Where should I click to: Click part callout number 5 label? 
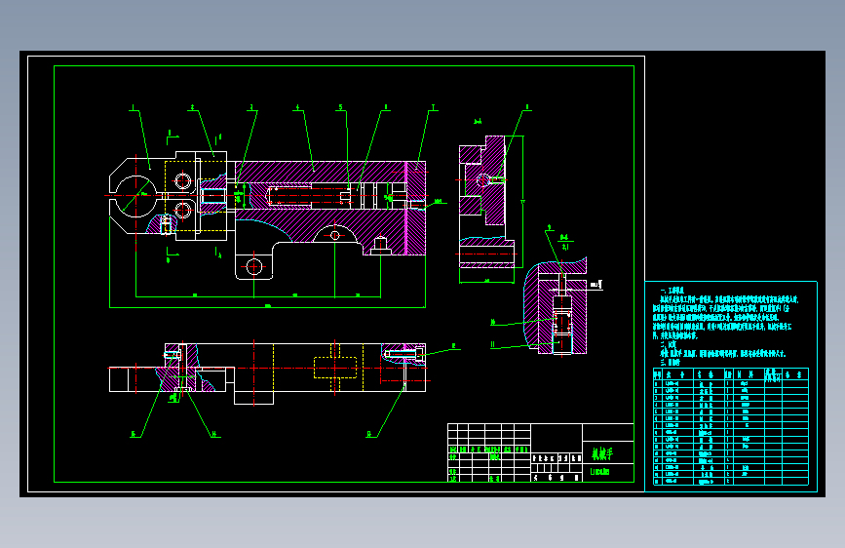[x=340, y=108]
